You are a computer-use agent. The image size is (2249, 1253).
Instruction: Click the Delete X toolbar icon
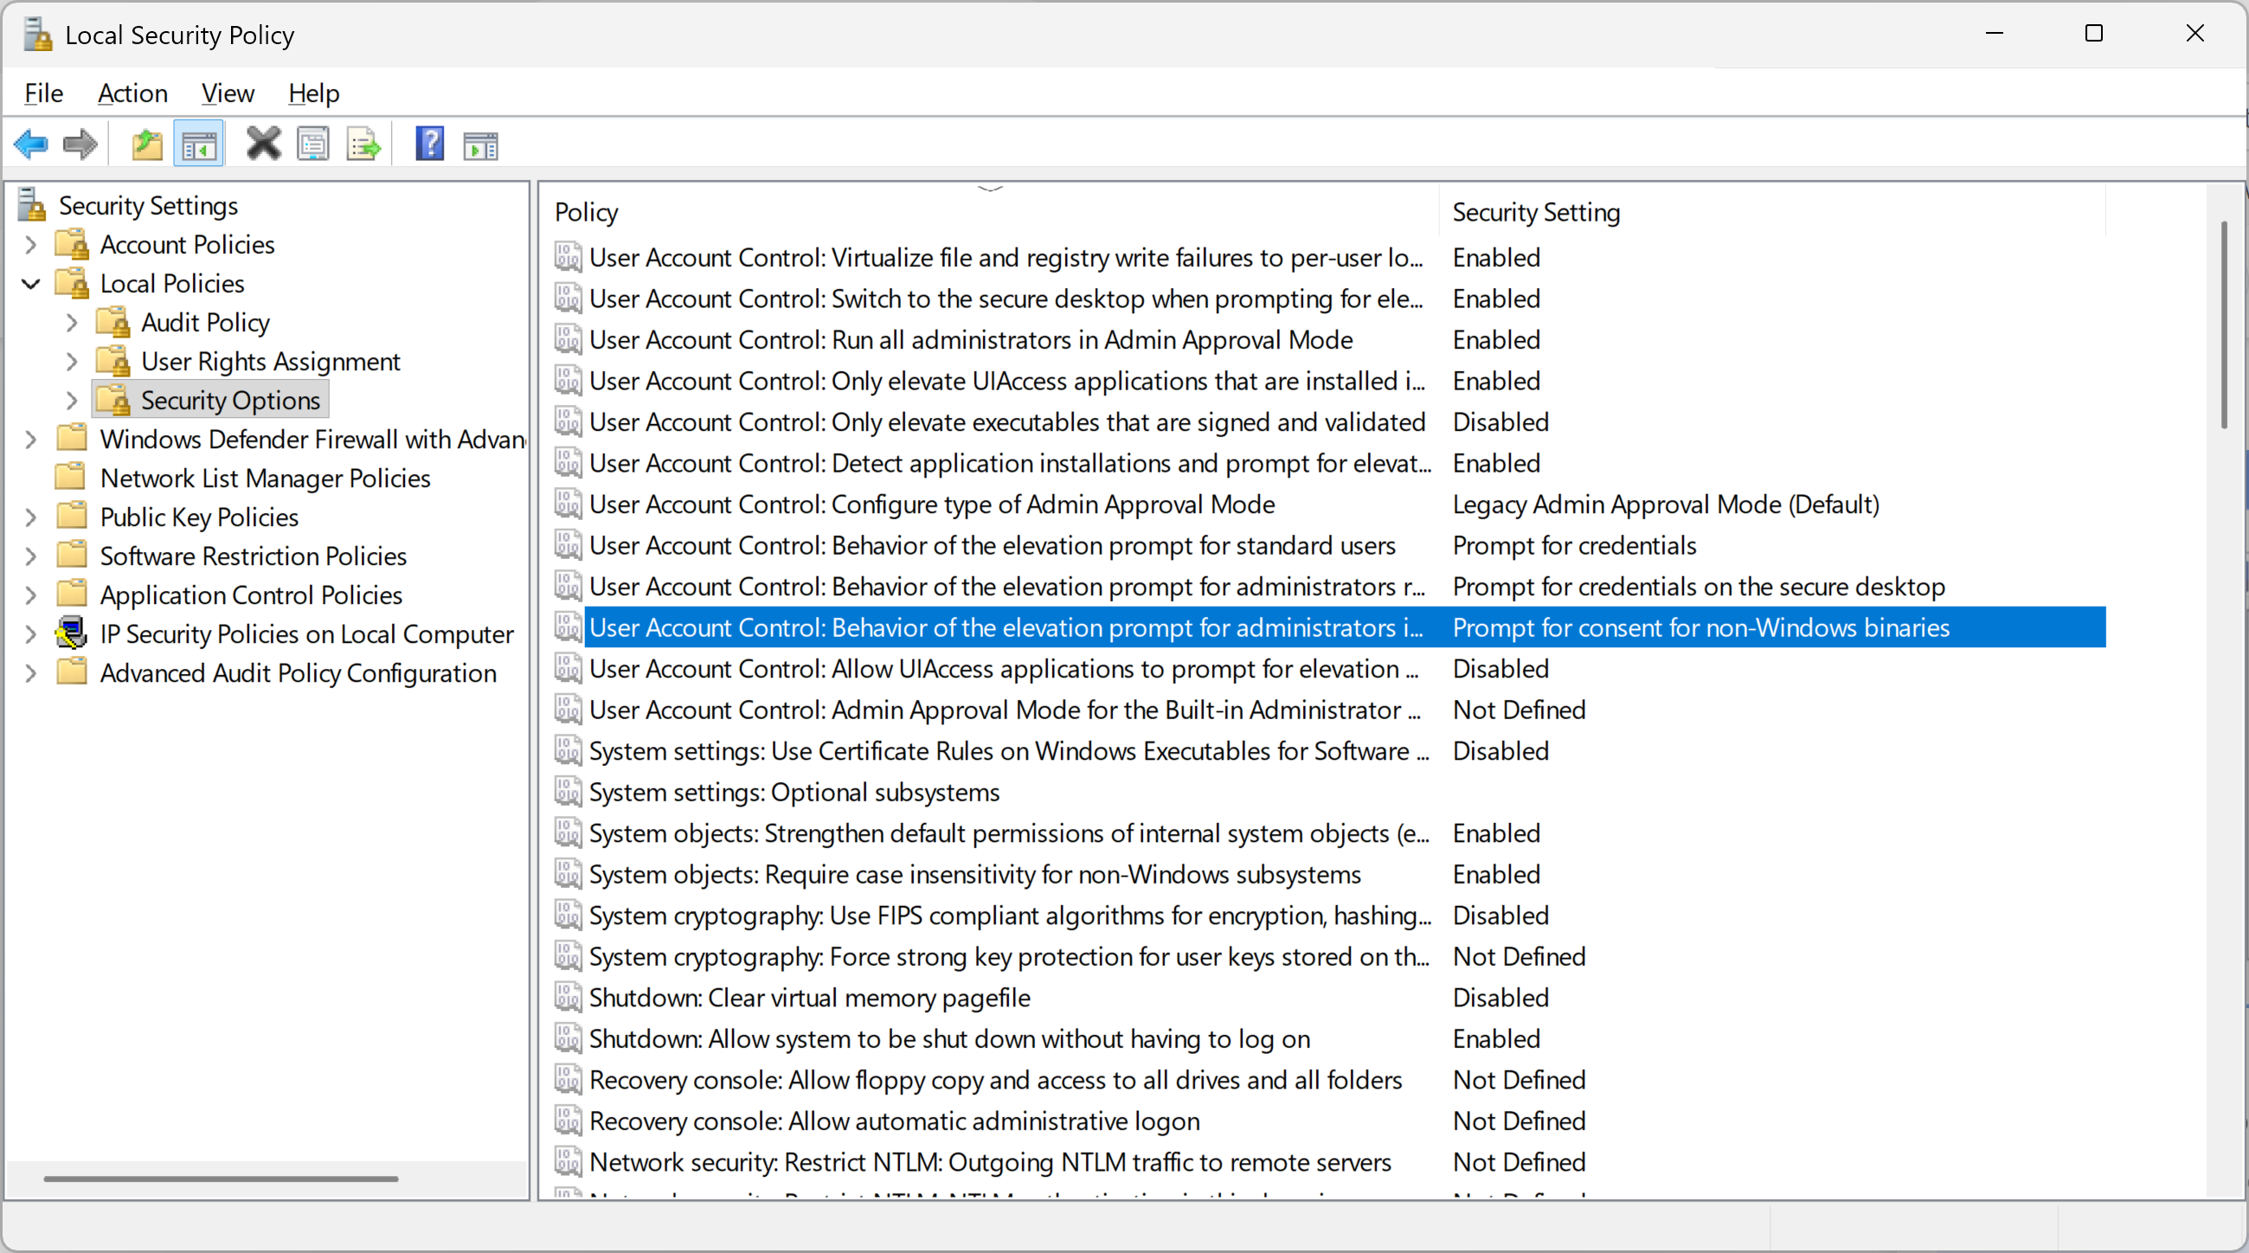pyautogui.click(x=263, y=144)
